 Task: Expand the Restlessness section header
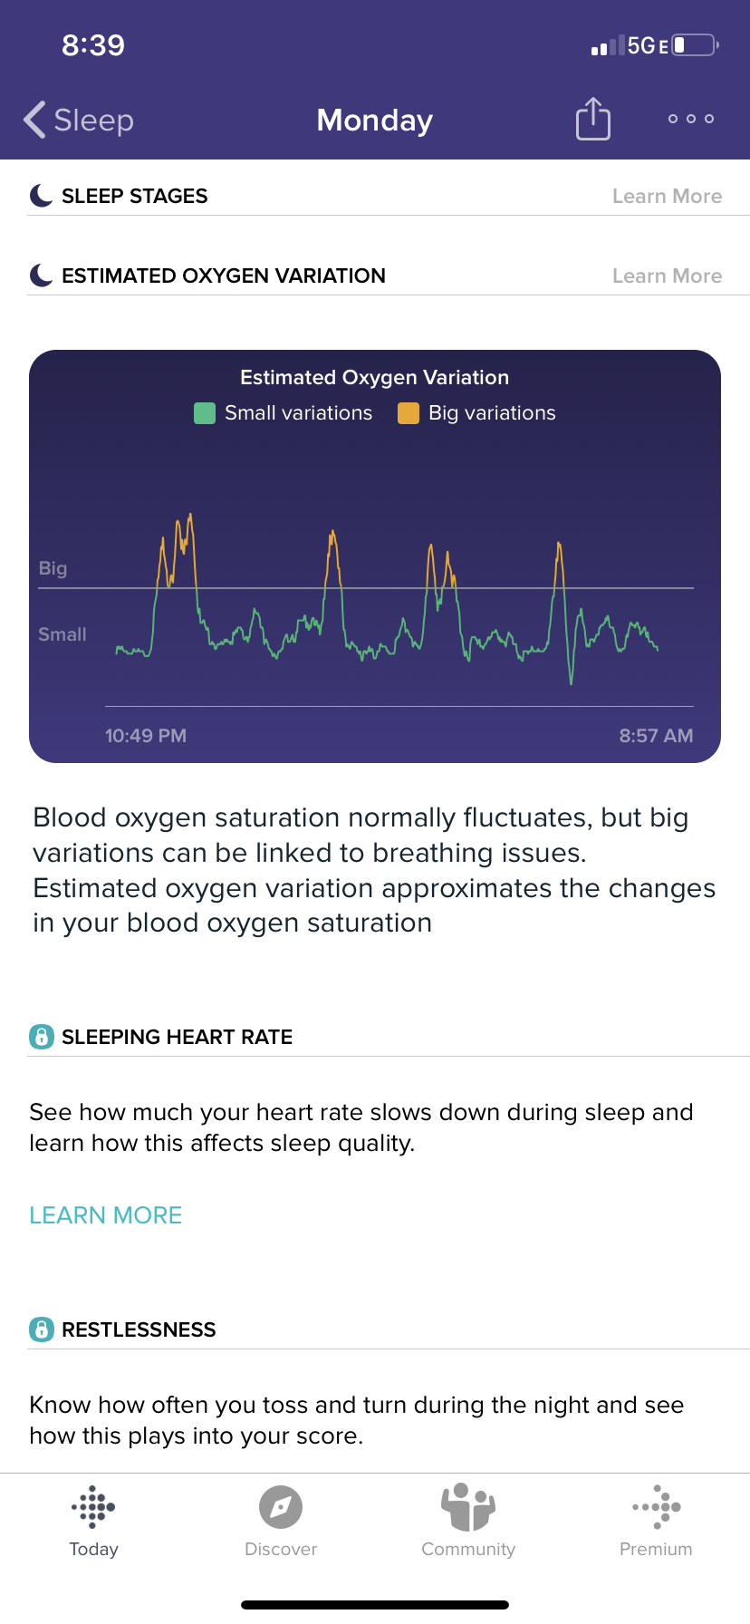(x=139, y=1329)
